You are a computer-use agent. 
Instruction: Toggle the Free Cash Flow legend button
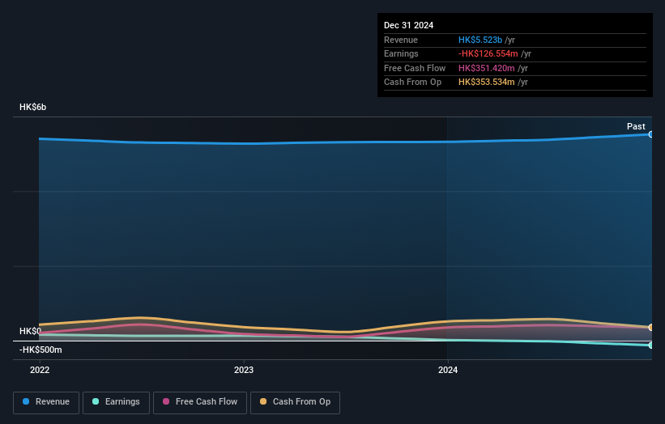click(x=200, y=402)
